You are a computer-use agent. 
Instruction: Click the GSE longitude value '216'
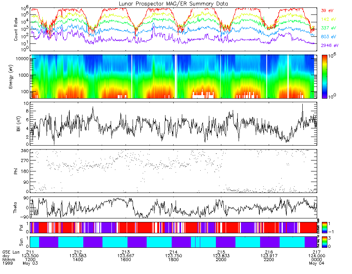[x=269, y=252]
